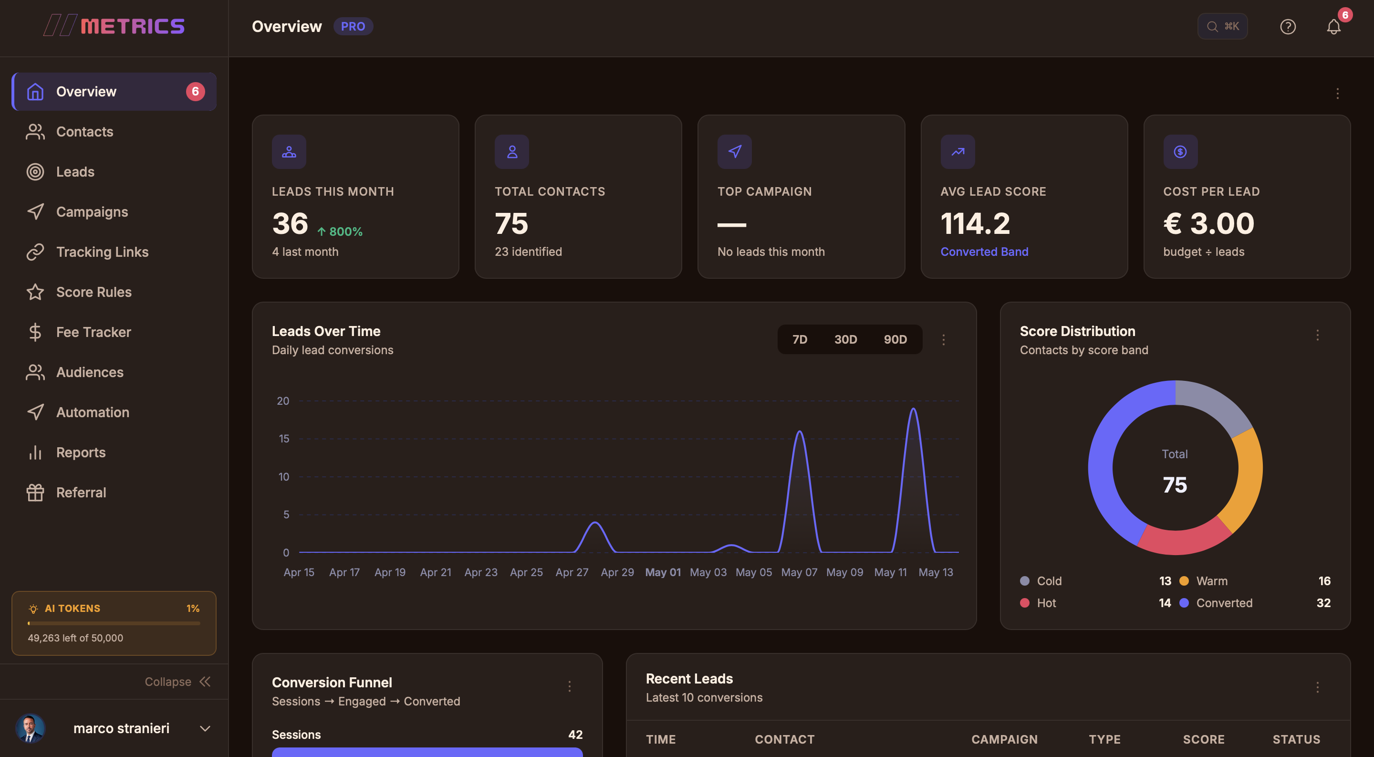
Task: Open Score Rules section
Action: point(114,292)
